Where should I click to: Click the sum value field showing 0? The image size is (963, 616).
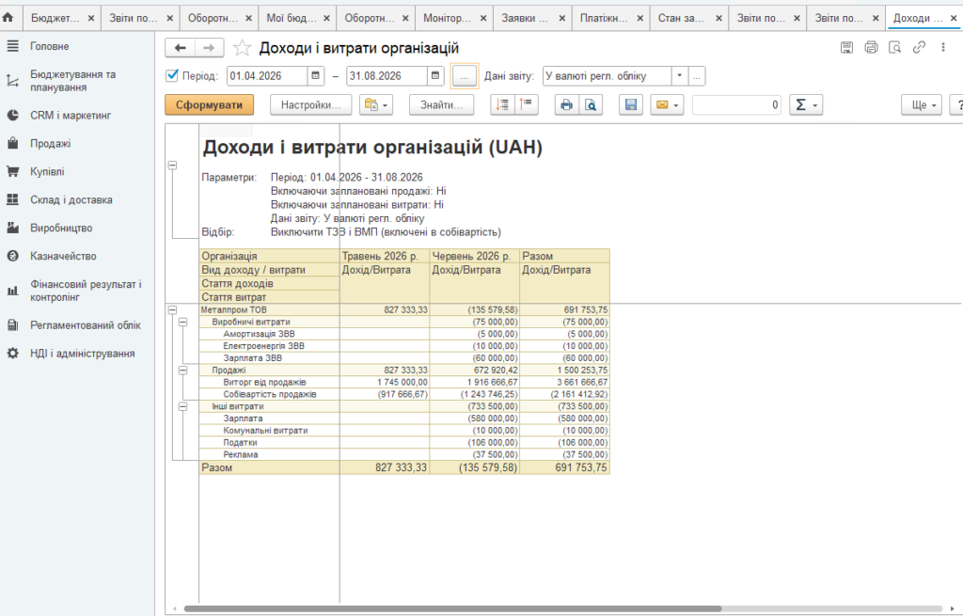[x=736, y=105]
